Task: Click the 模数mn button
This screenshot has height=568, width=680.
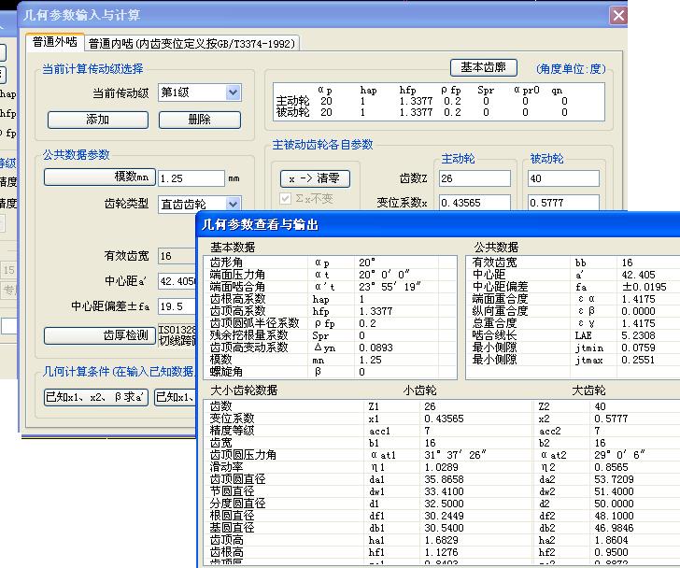Action: click(100, 177)
